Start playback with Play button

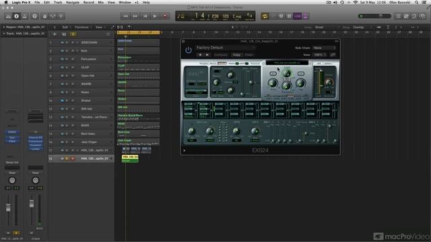coord(155,16)
